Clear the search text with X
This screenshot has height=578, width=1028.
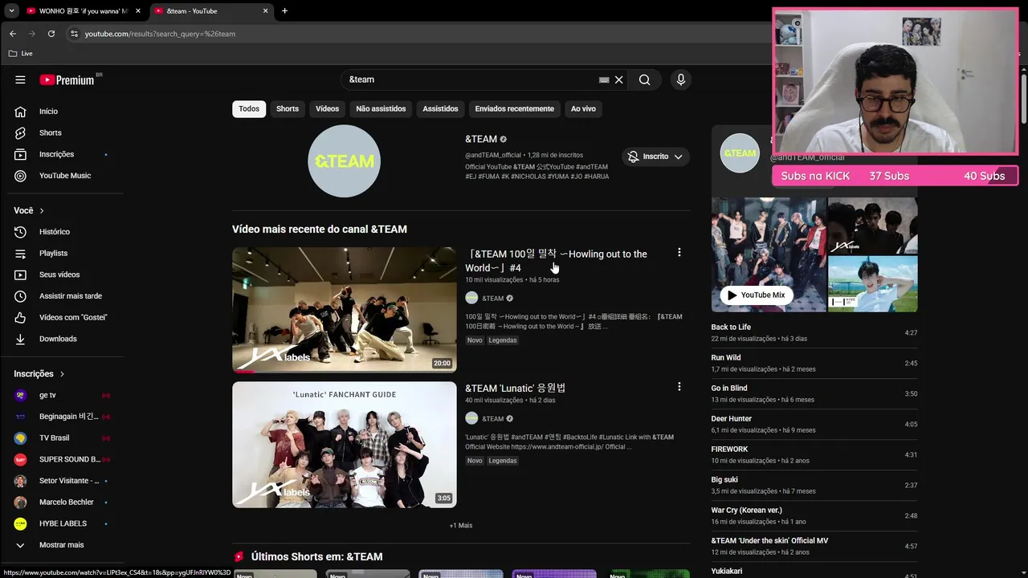point(619,79)
